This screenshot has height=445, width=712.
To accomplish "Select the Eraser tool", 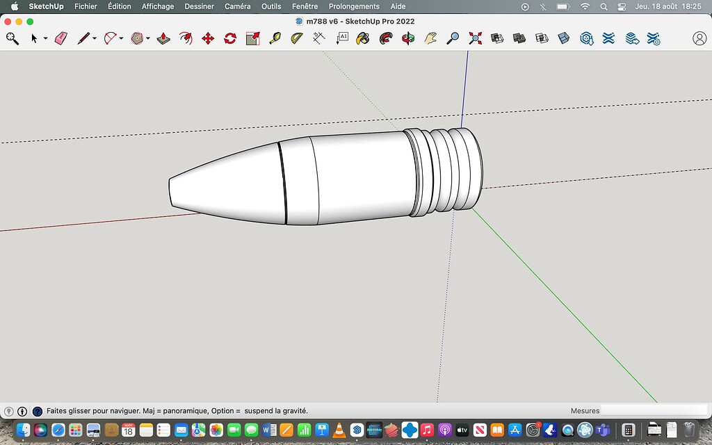I will tap(60, 38).
